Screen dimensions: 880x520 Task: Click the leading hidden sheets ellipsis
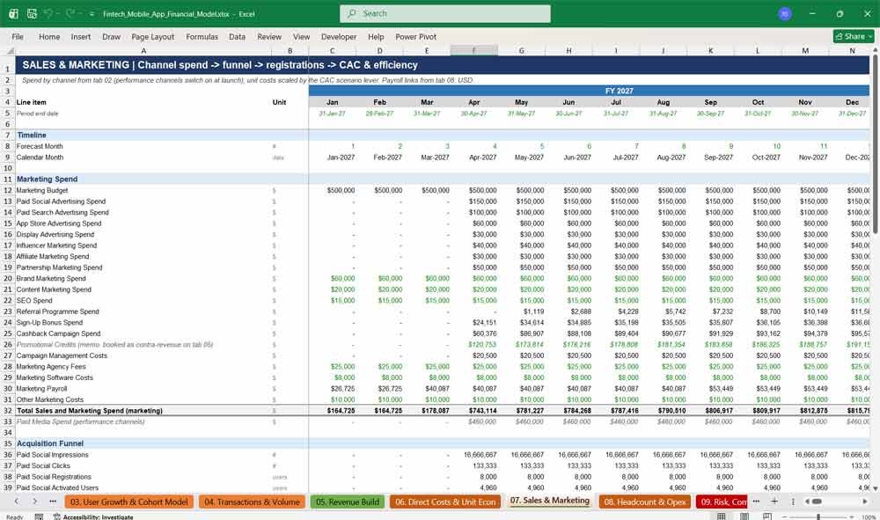53,502
